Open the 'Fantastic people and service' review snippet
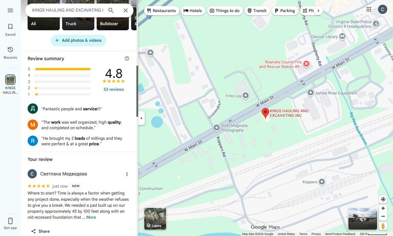The image size is (393, 236). (71, 109)
